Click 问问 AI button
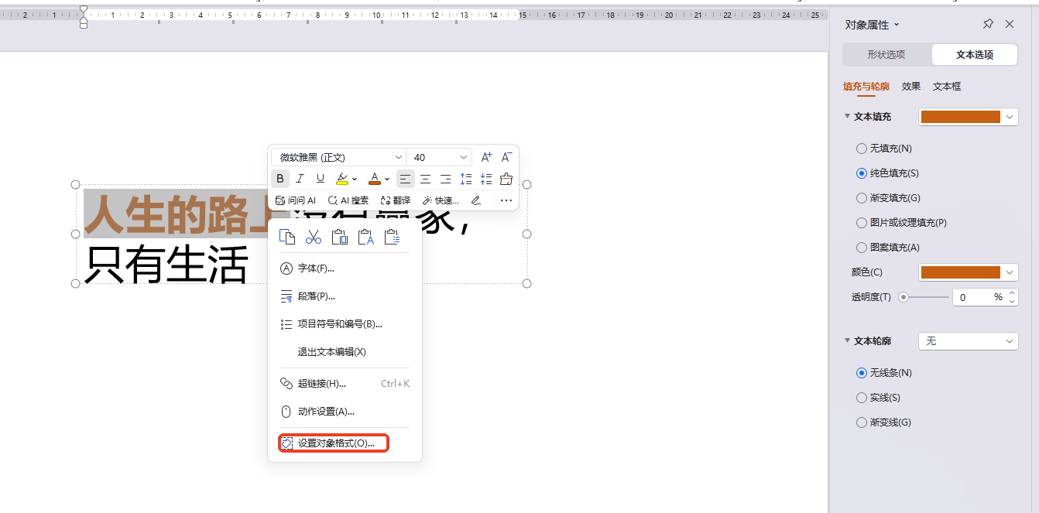 295,200
